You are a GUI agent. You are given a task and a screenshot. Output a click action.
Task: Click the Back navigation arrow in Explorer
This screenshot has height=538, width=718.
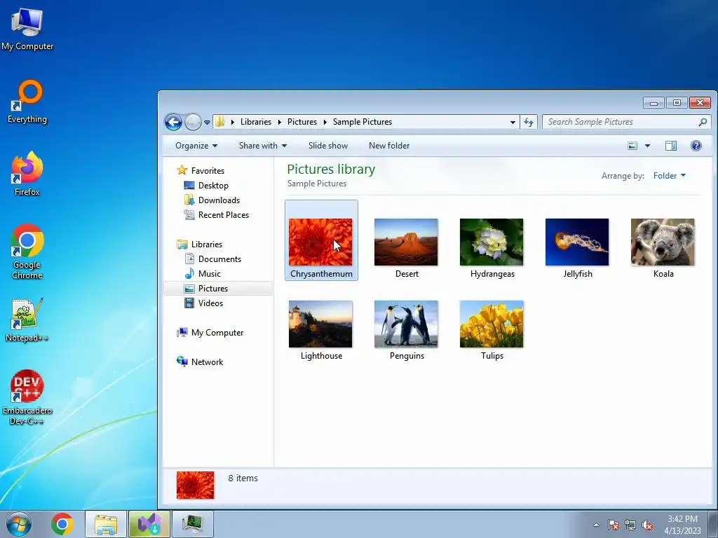(174, 122)
